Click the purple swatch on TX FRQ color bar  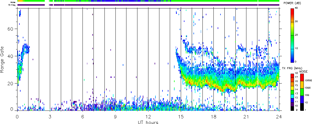pyautogui.click(x=292, y=104)
